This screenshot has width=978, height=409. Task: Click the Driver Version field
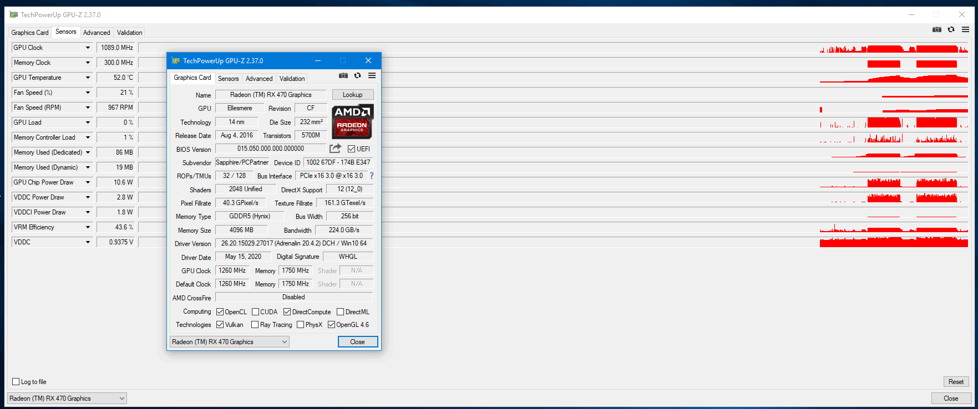click(294, 243)
